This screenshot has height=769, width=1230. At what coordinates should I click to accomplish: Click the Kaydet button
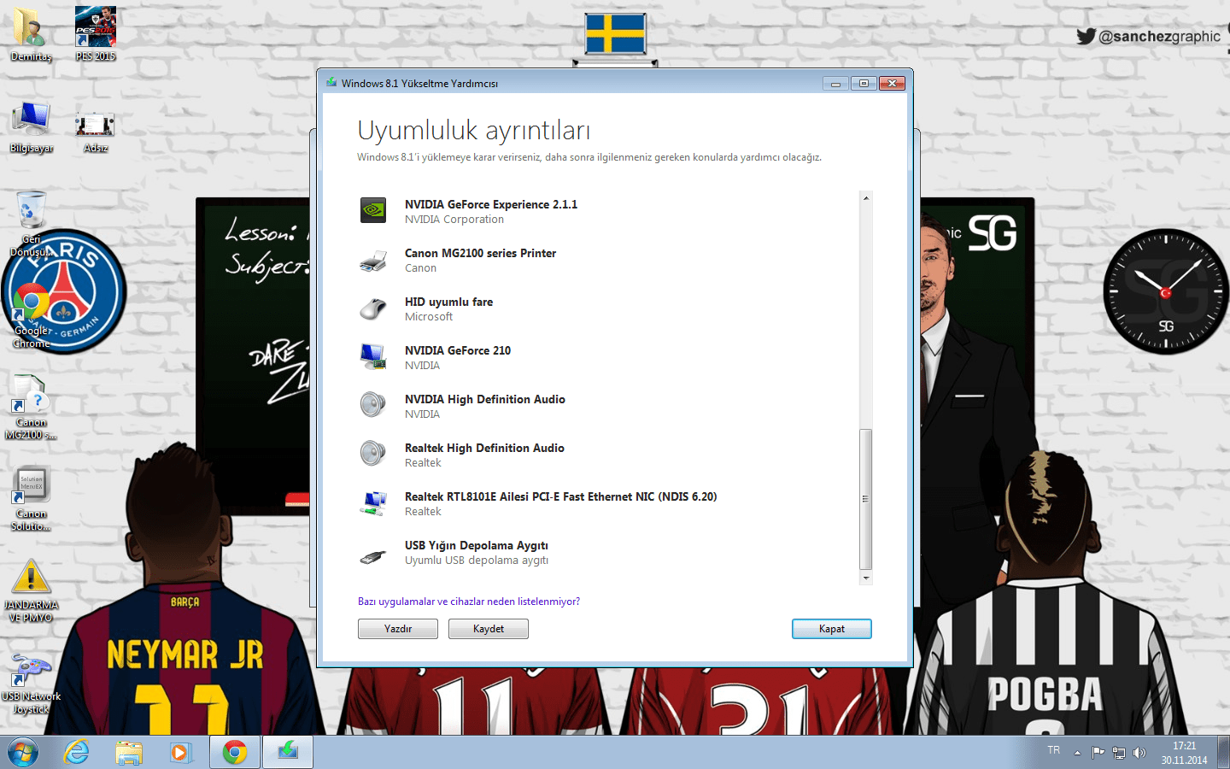pos(489,629)
